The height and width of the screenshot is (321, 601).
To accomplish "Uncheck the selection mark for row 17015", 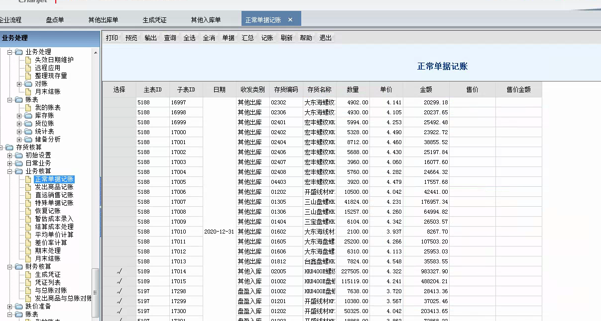I will [x=120, y=281].
